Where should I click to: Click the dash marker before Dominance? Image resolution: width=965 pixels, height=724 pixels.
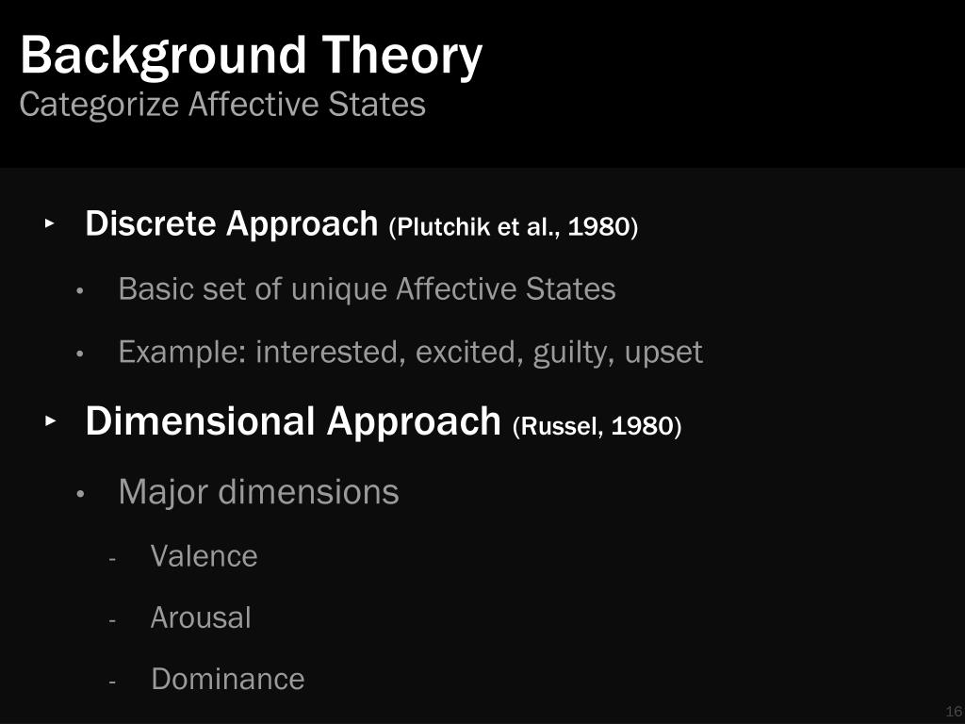[112, 683]
